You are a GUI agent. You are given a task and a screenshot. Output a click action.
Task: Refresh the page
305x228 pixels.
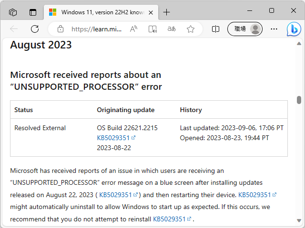click(x=35, y=29)
